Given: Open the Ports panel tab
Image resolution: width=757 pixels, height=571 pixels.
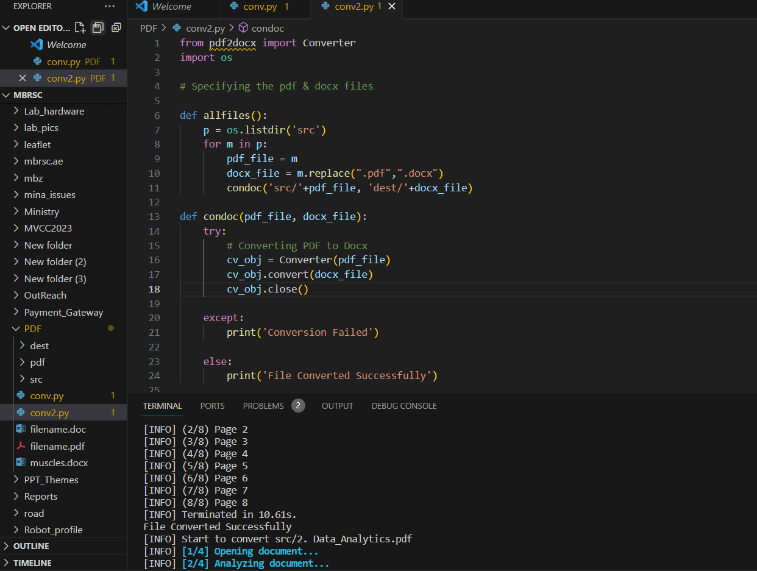Looking at the screenshot, I should coord(212,406).
